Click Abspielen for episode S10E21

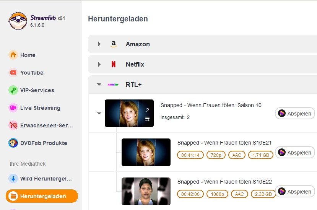[295, 152]
